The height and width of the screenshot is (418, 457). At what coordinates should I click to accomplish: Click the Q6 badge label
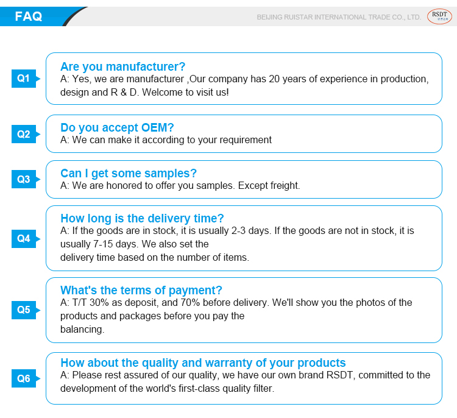pos(24,378)
